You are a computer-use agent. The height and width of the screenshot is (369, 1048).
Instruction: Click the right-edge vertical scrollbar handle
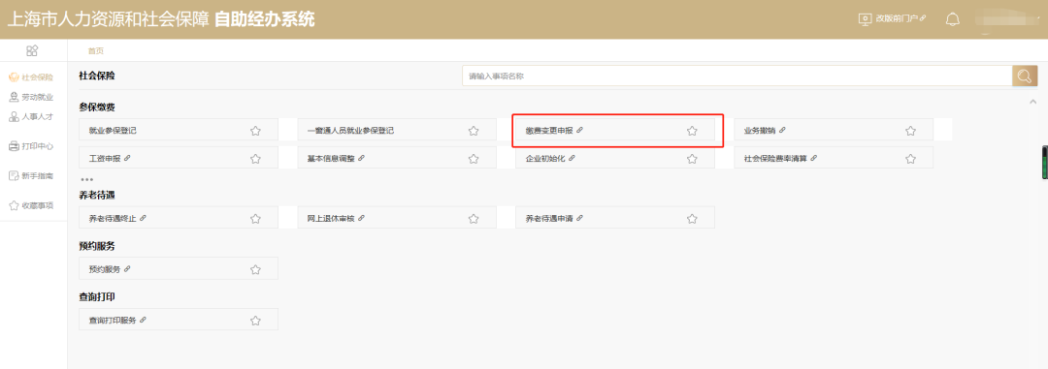coord(1045,162)
